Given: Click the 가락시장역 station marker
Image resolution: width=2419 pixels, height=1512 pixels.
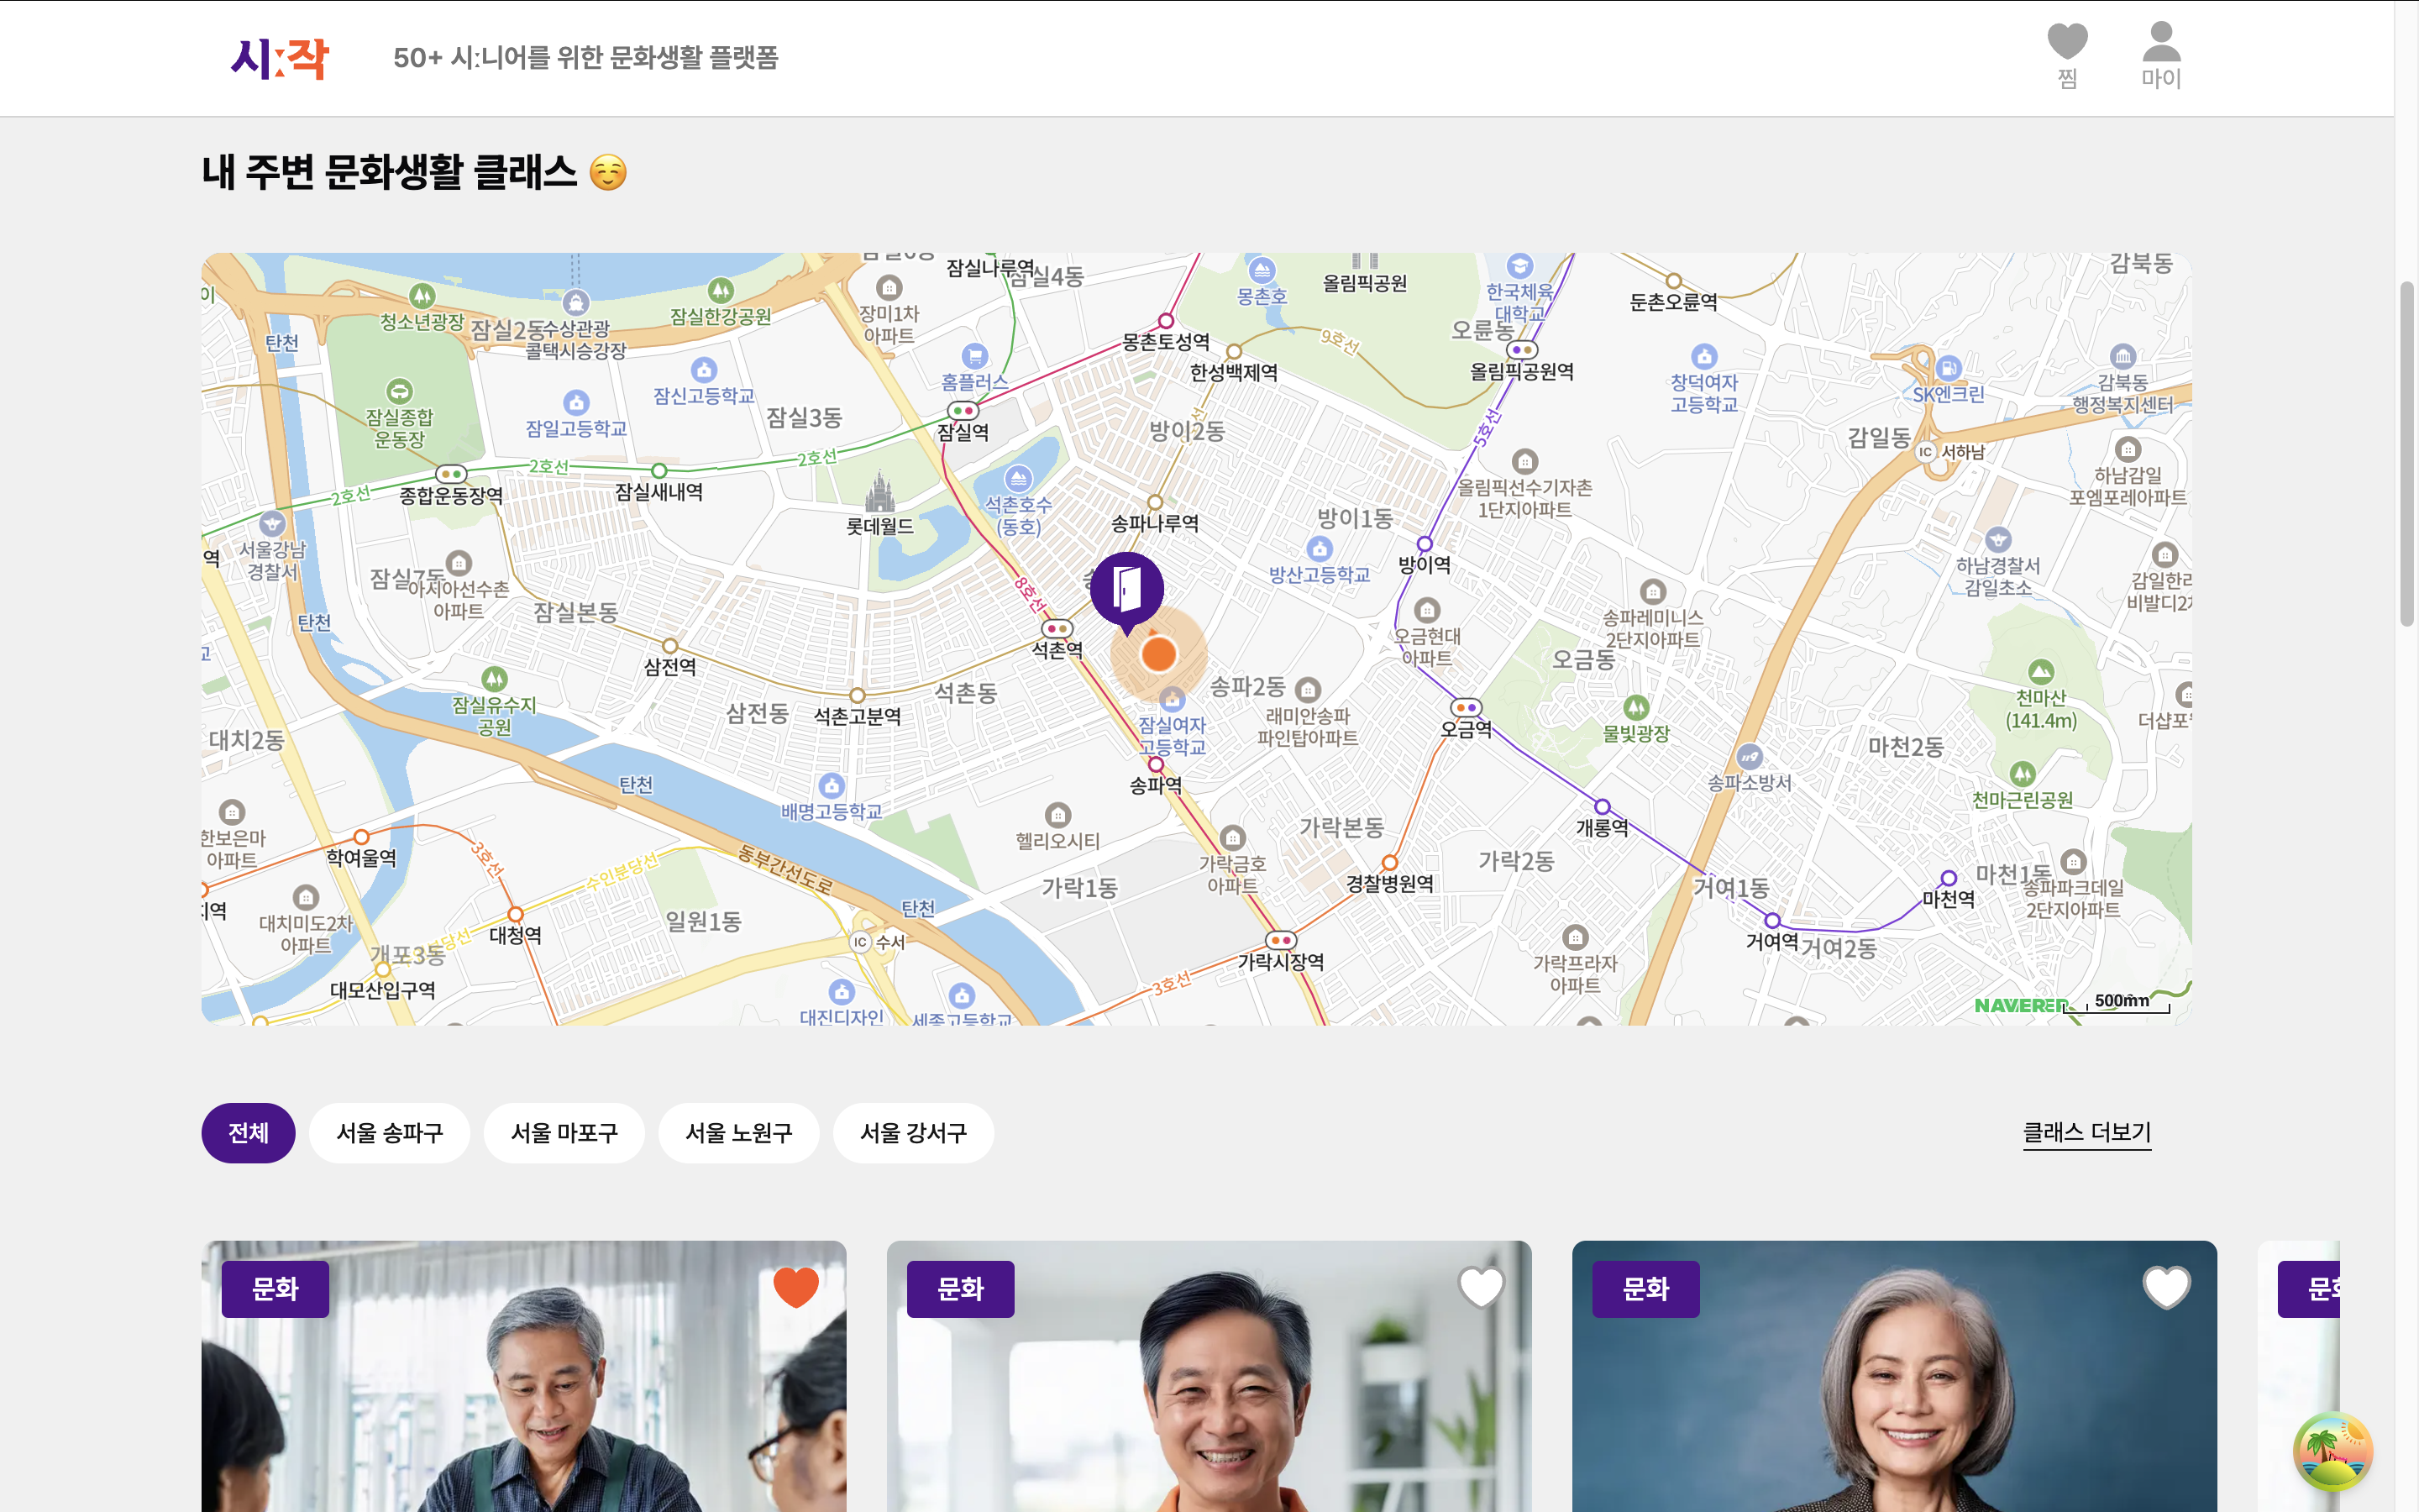Looking at the screenshot, I should [1280, 940].
